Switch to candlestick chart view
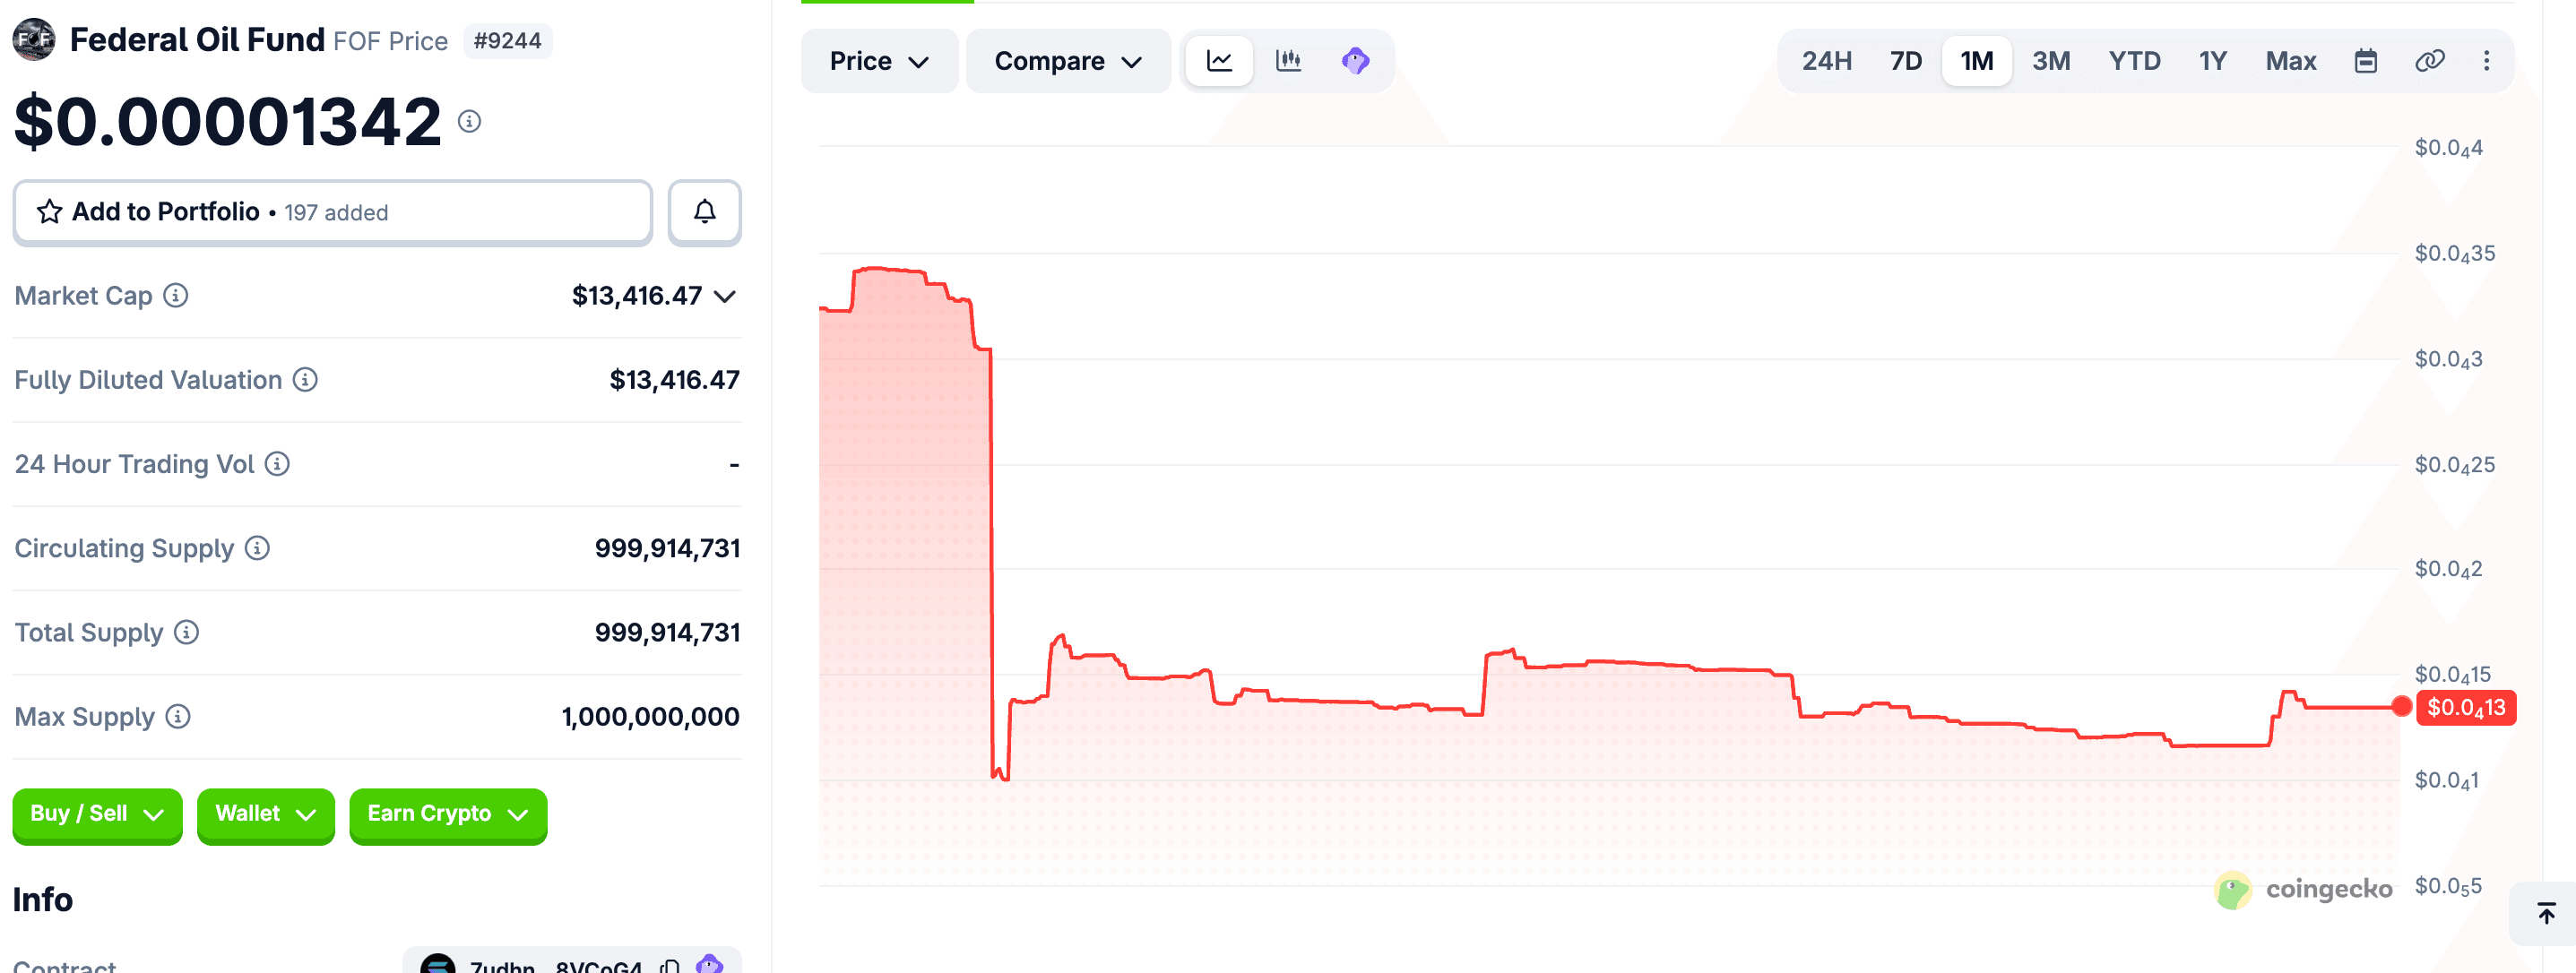 click(x=1288, y=61)
